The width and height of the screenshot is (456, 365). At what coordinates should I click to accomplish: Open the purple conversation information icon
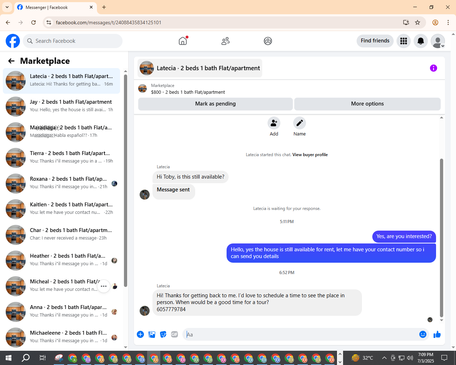434,68
